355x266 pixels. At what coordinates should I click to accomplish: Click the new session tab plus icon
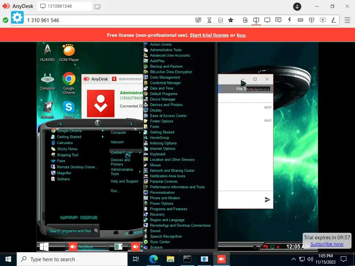click(x=97, y=7)
